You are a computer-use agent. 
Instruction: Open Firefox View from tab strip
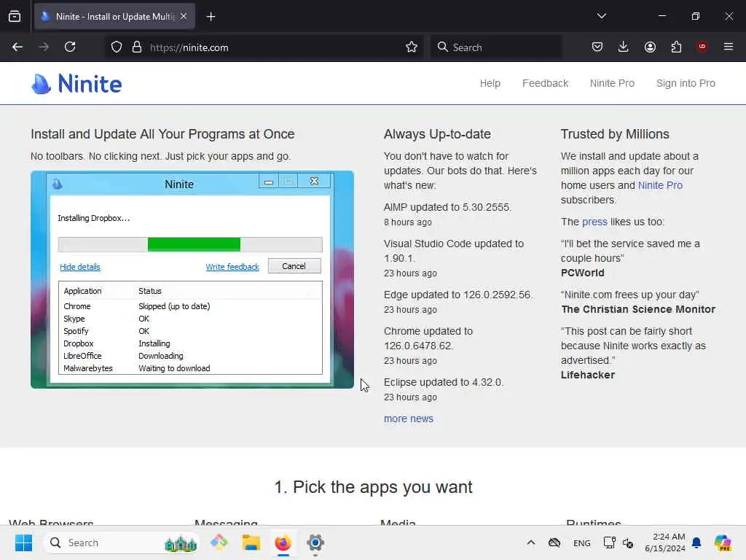pyautogui.click(x=15, y=17)
